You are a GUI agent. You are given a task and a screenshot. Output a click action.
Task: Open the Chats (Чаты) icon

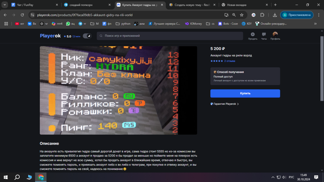coord(264,36)
